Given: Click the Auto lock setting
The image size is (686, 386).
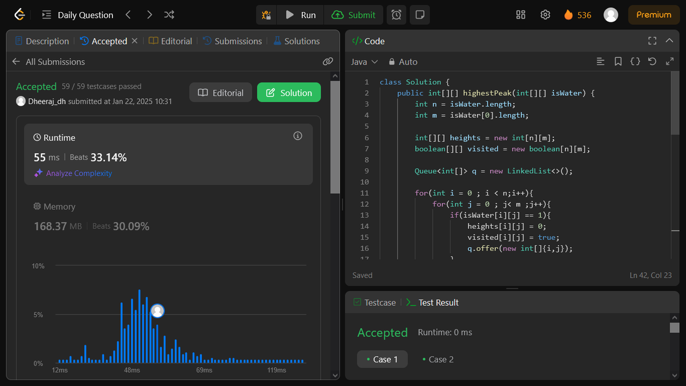Looking at the screenshot, I should 402,62.
